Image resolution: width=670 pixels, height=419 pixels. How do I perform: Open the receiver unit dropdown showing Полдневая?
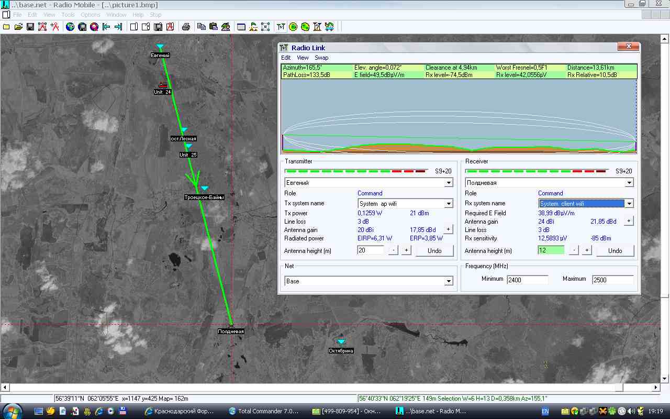coord(629,183)
